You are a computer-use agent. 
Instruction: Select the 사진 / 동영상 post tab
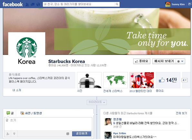pos(31,113)
